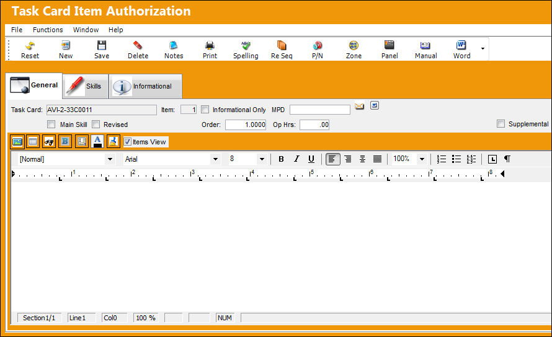
Task: Click the Reset toolbar icon
Action: 30,50
